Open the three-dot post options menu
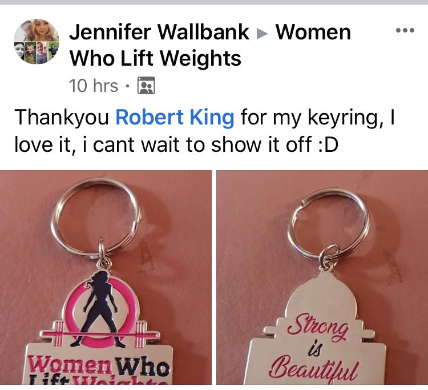Viewport: 428px width, 390px height. coord(405,30)
